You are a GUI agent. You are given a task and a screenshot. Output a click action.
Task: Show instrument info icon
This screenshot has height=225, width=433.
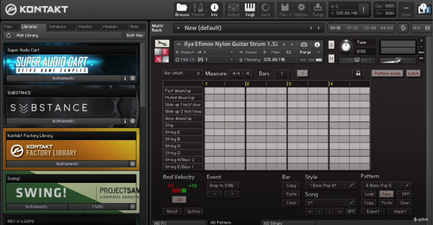pos(317,44)
